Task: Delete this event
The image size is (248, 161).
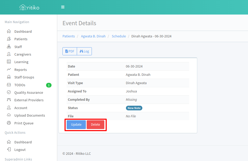Action: 96,125
